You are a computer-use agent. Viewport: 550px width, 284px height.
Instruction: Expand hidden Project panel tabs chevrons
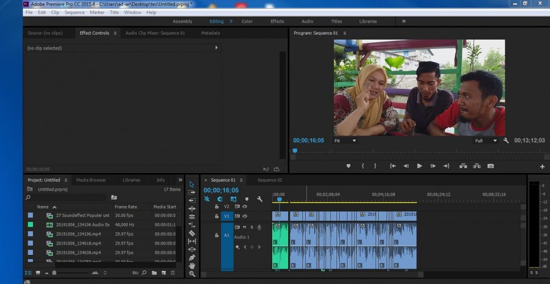click(x=180, y=180)
